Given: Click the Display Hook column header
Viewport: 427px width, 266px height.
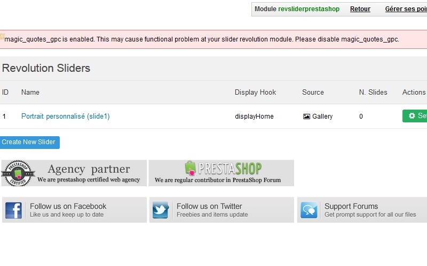Looking at the screenshot, I should pyautogui.click(x=255, y=92).
